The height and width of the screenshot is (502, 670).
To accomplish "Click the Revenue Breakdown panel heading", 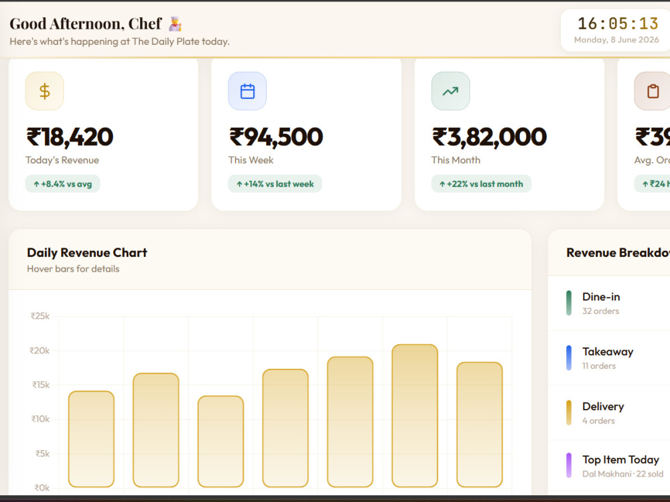I will point(618,253).
